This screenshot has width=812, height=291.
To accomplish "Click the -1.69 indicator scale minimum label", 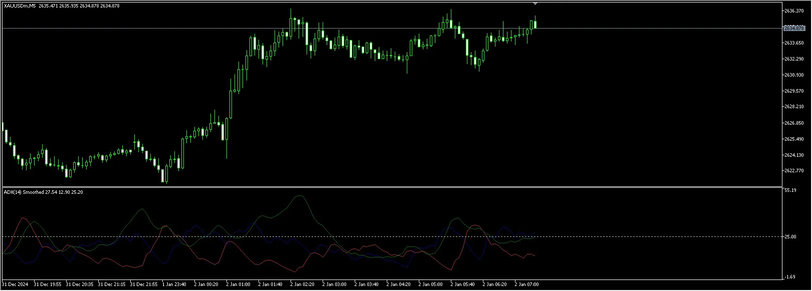I will (790, 277).
